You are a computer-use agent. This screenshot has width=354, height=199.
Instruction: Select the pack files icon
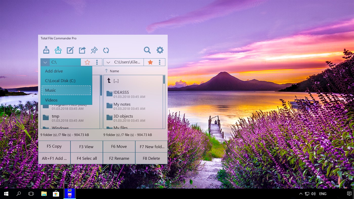click(x=46, y=50)
